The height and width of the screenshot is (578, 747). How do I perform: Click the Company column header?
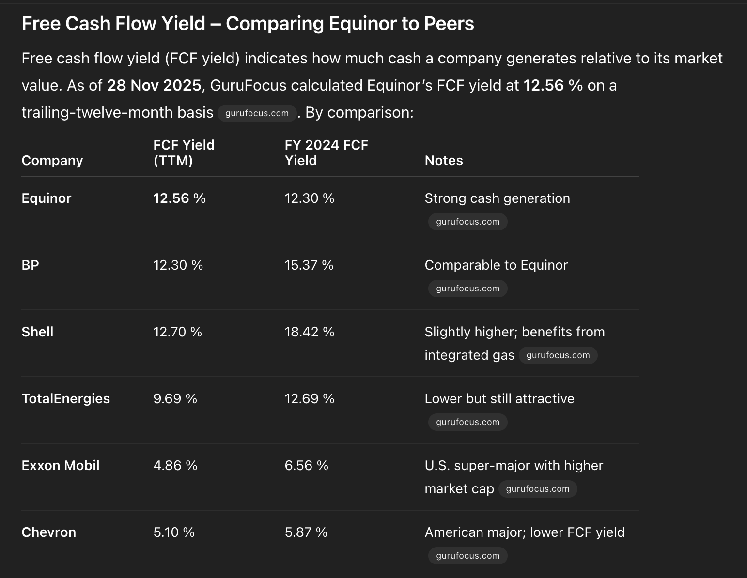click(52, 161)
